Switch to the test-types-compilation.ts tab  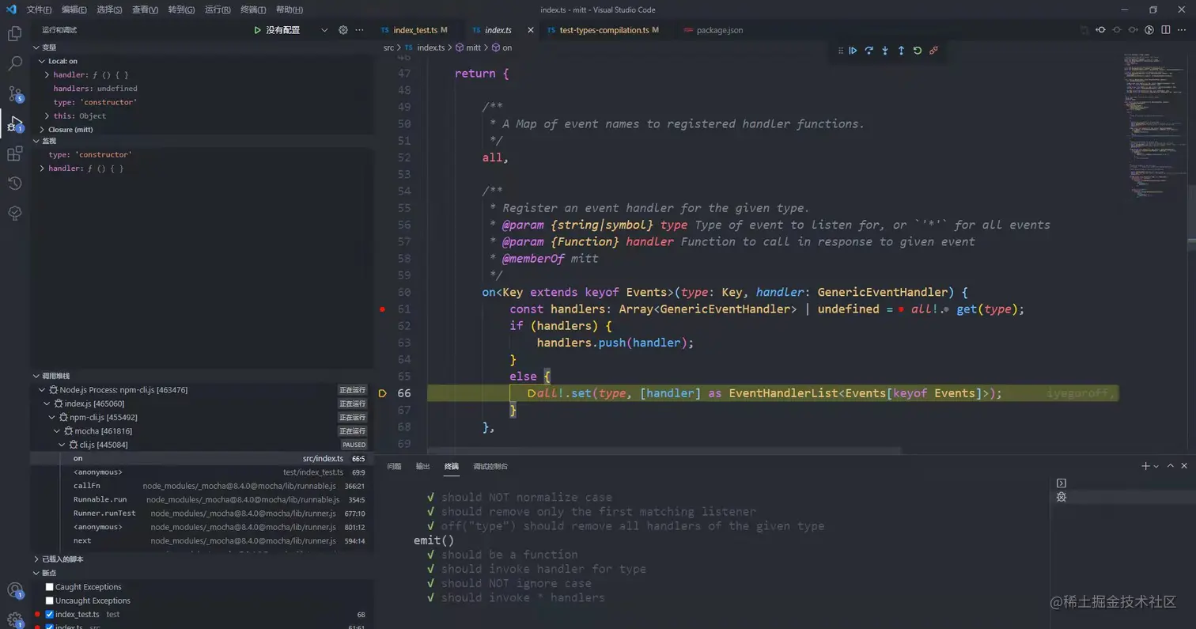604,30
